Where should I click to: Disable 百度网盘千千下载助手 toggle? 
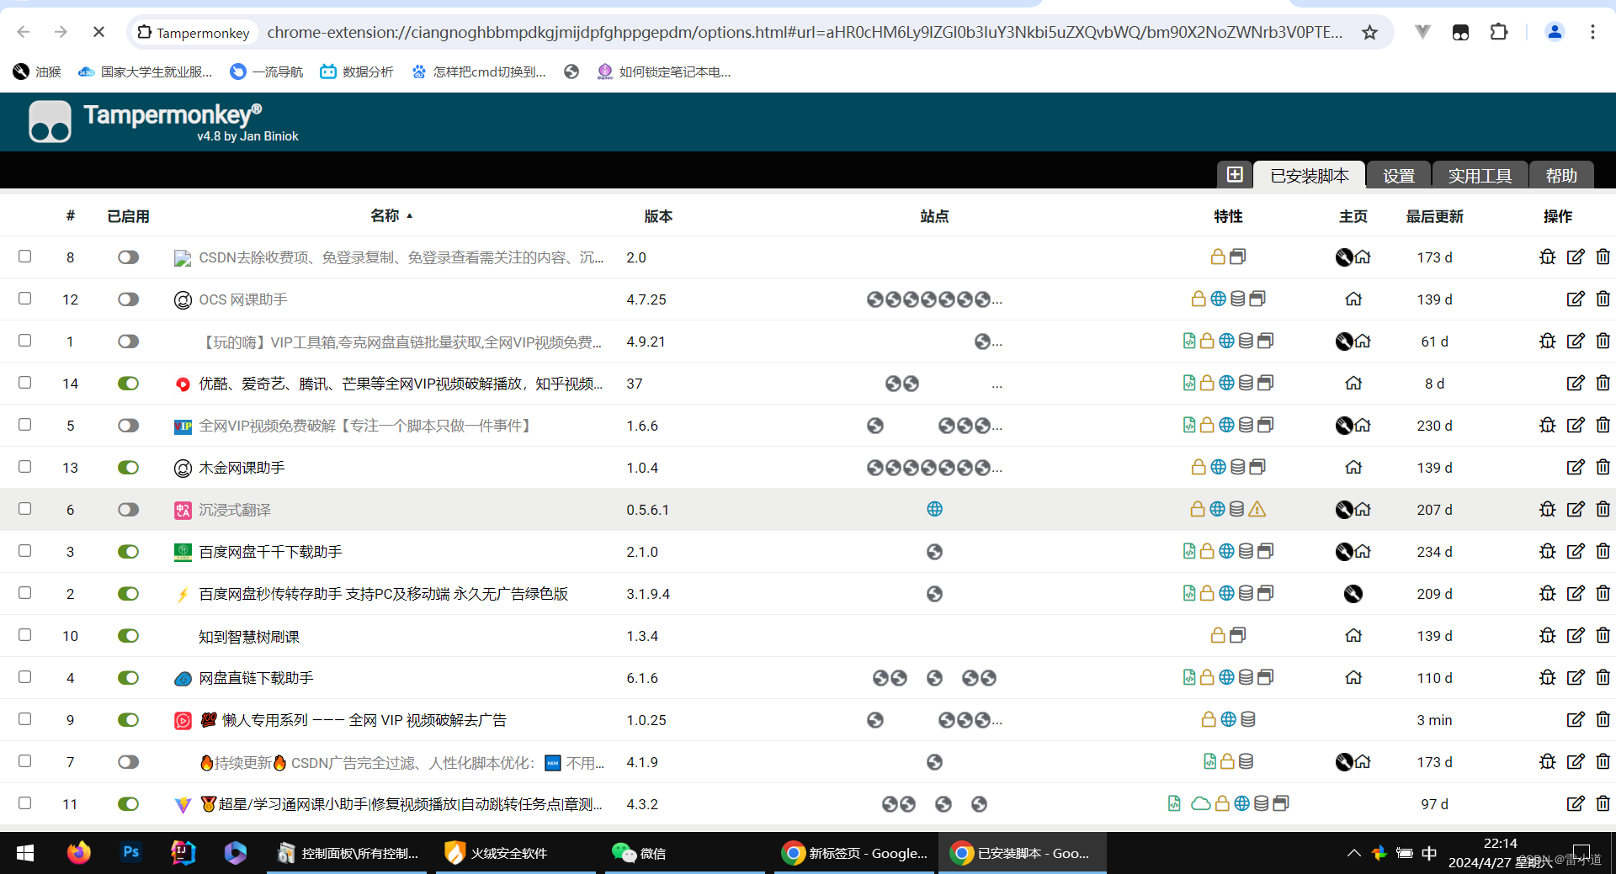[x=128, y=551]
